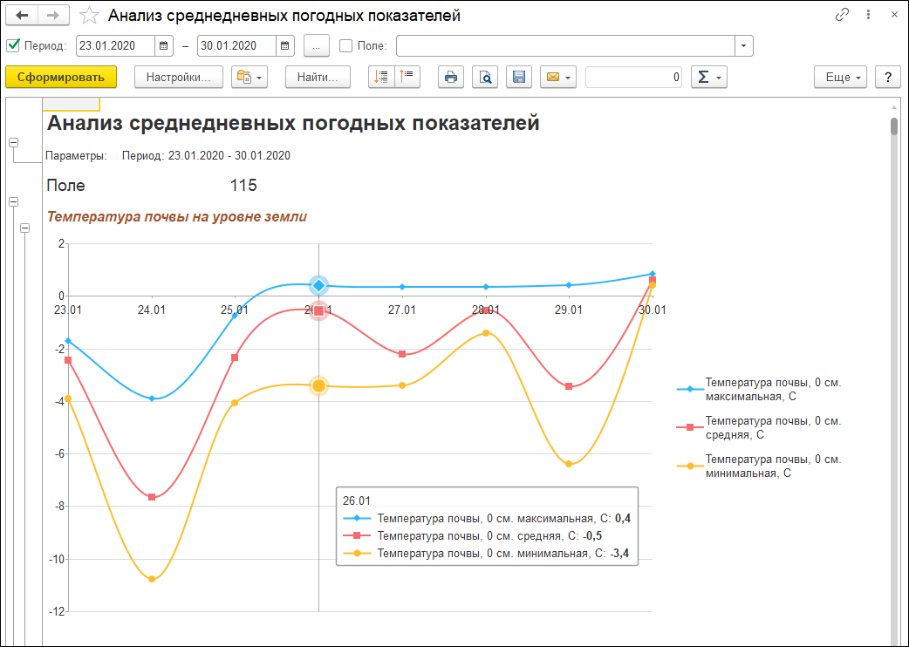Screen dimensions: 909x647
Task: Collapse the Поле 115 group
Action: (x=13, y=201)
